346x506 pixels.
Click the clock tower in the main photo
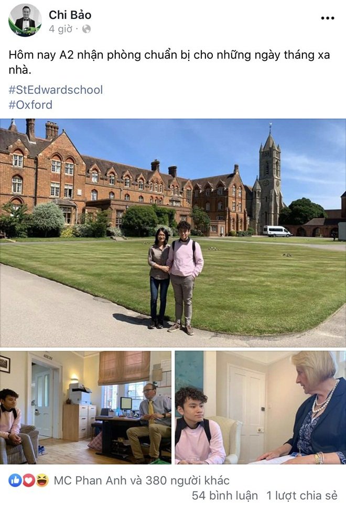pyautogui.click(x=269, y=178)
